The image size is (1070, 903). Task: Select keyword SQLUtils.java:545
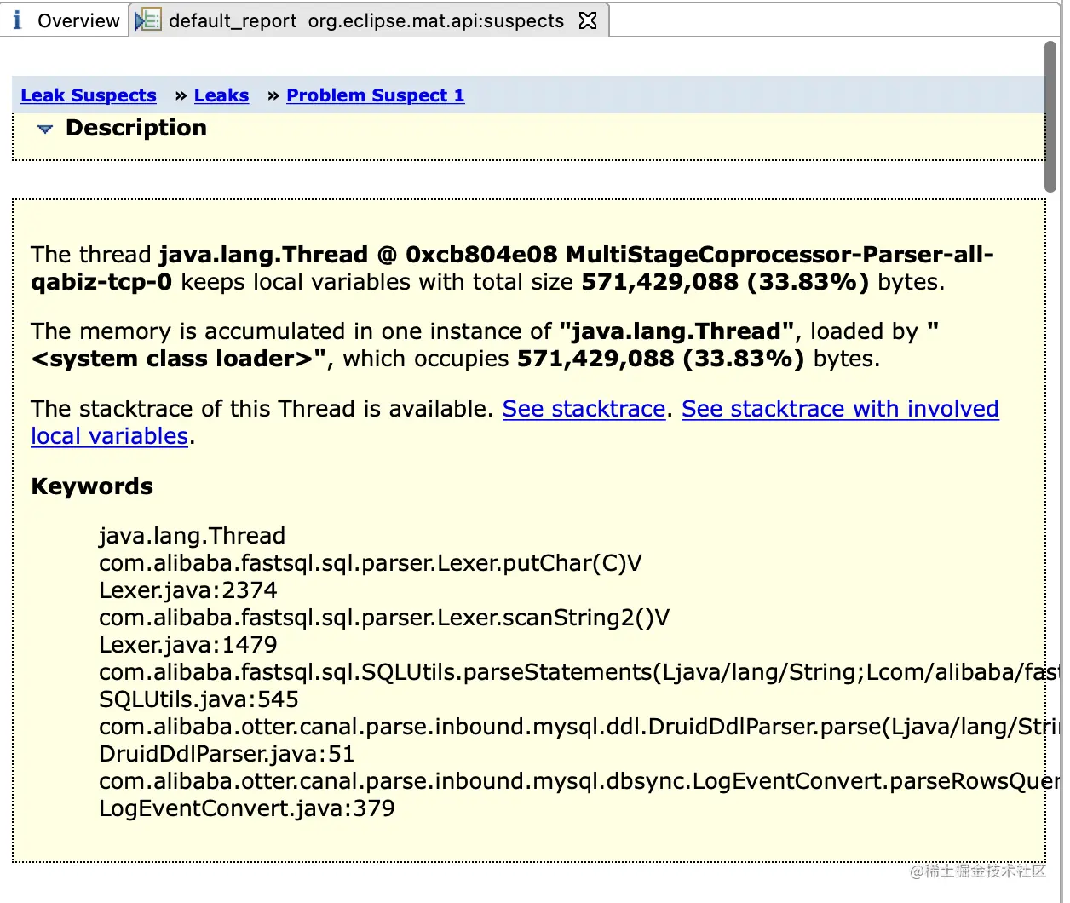(198, 699)
